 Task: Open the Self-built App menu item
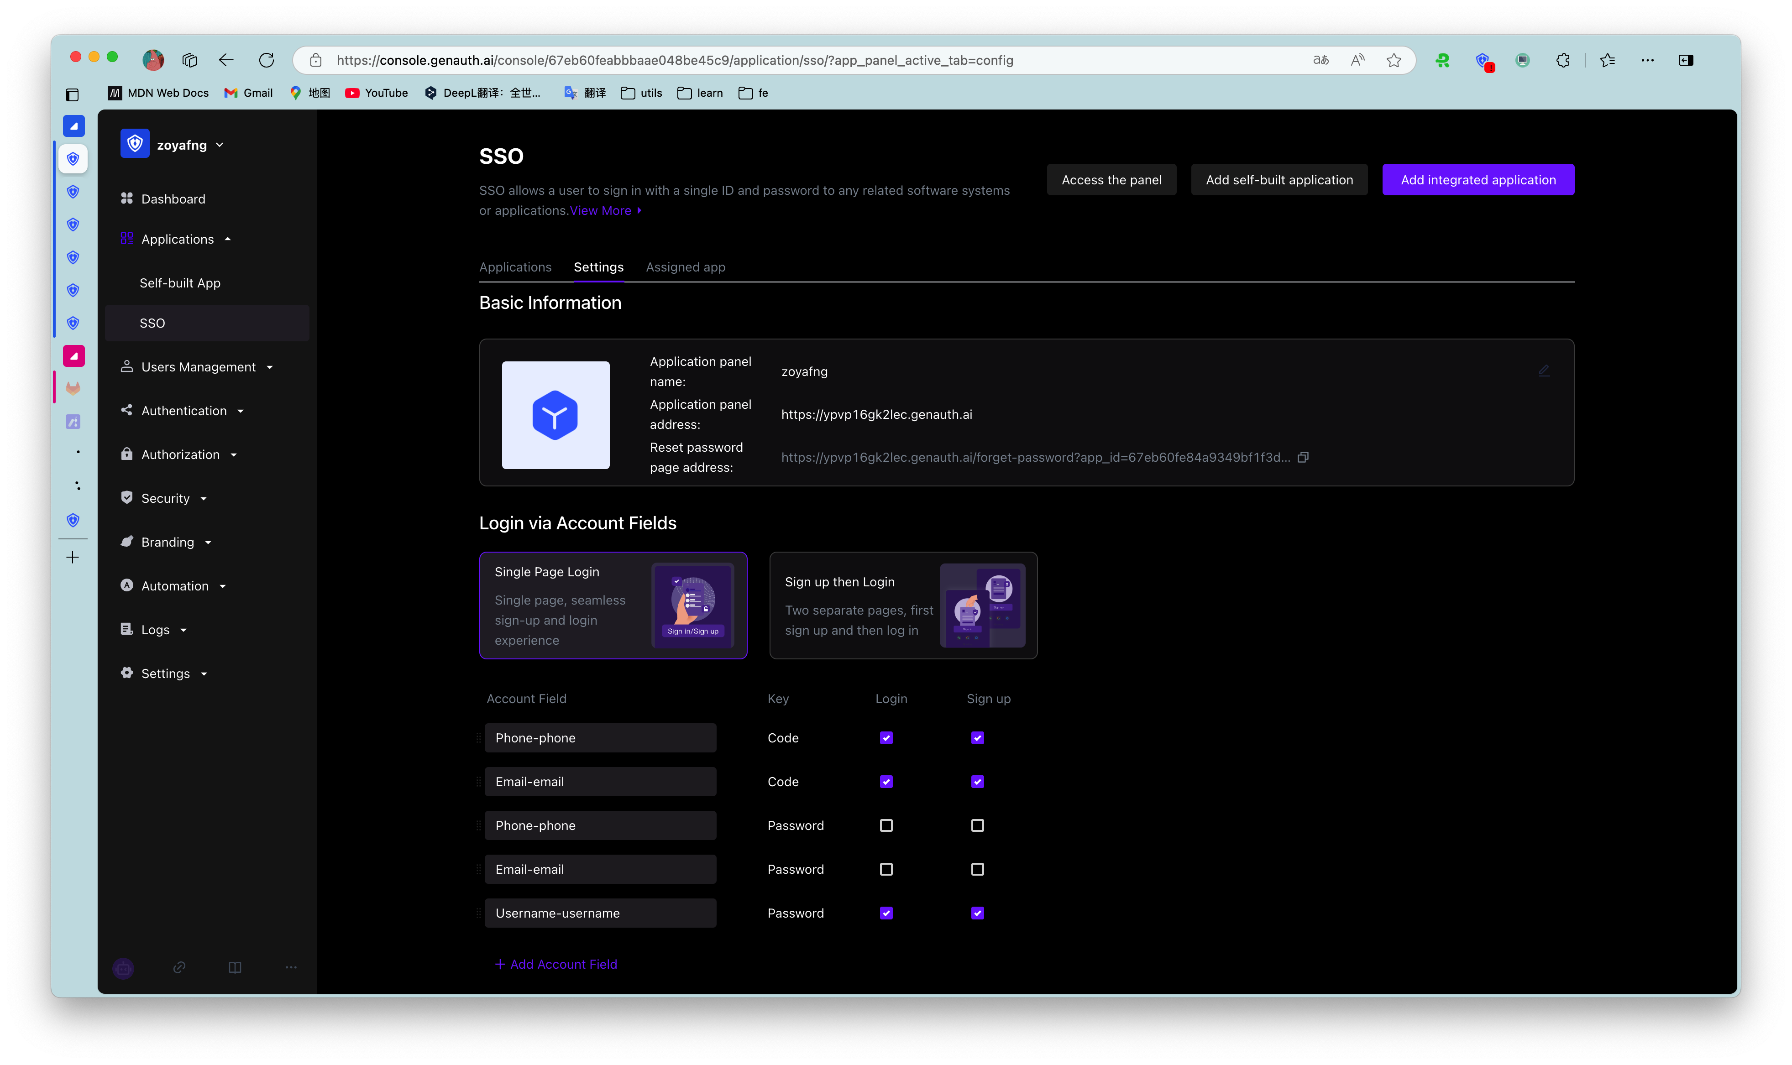tap(180, 283)
